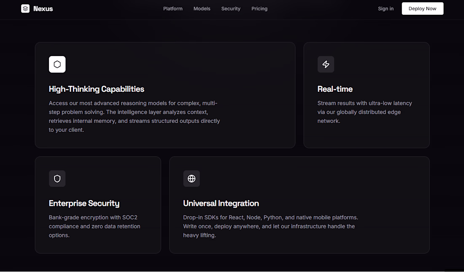Click the Deploy Now button

click(x=423, y=8)
